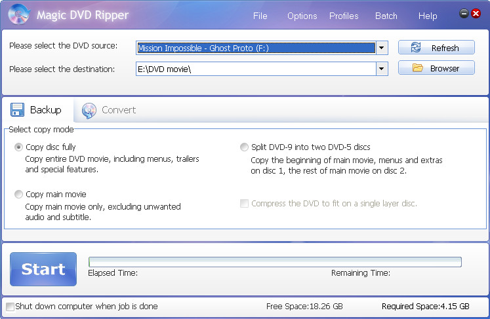Click the Refresh arrows icon
This screenshot has height=319, width=490.
coord(416,47)
